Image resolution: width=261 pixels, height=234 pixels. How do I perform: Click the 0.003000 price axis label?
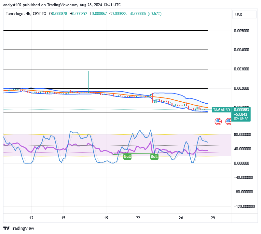coord(241,69)
